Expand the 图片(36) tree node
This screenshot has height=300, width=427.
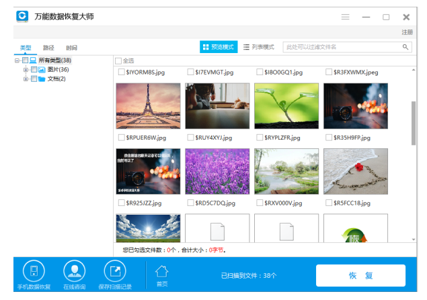point(26,70)
